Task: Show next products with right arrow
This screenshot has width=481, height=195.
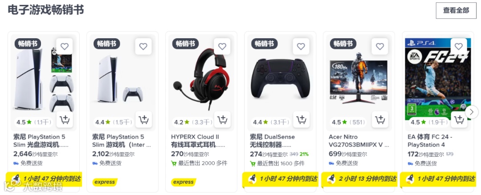Action: point(472,112)
